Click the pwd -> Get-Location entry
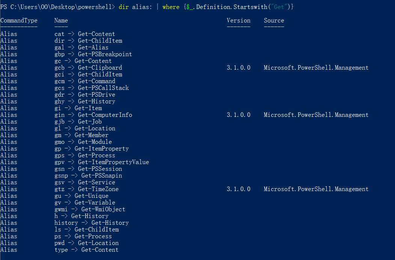The height and width of the screenshot is (260, 395). (x=86, y=243)
